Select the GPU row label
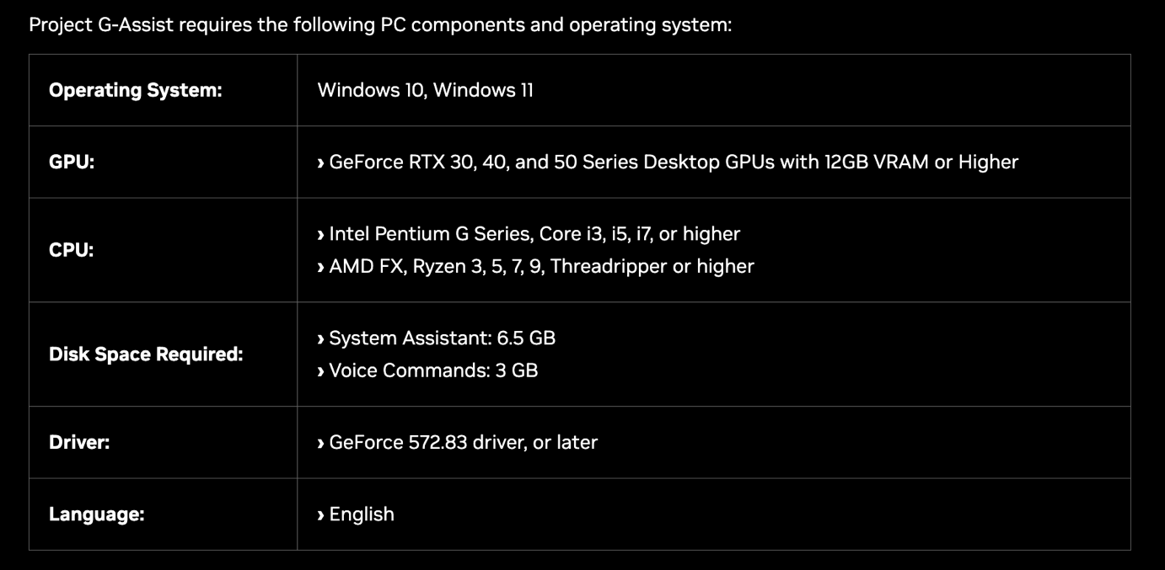 (x=72, y=162)
